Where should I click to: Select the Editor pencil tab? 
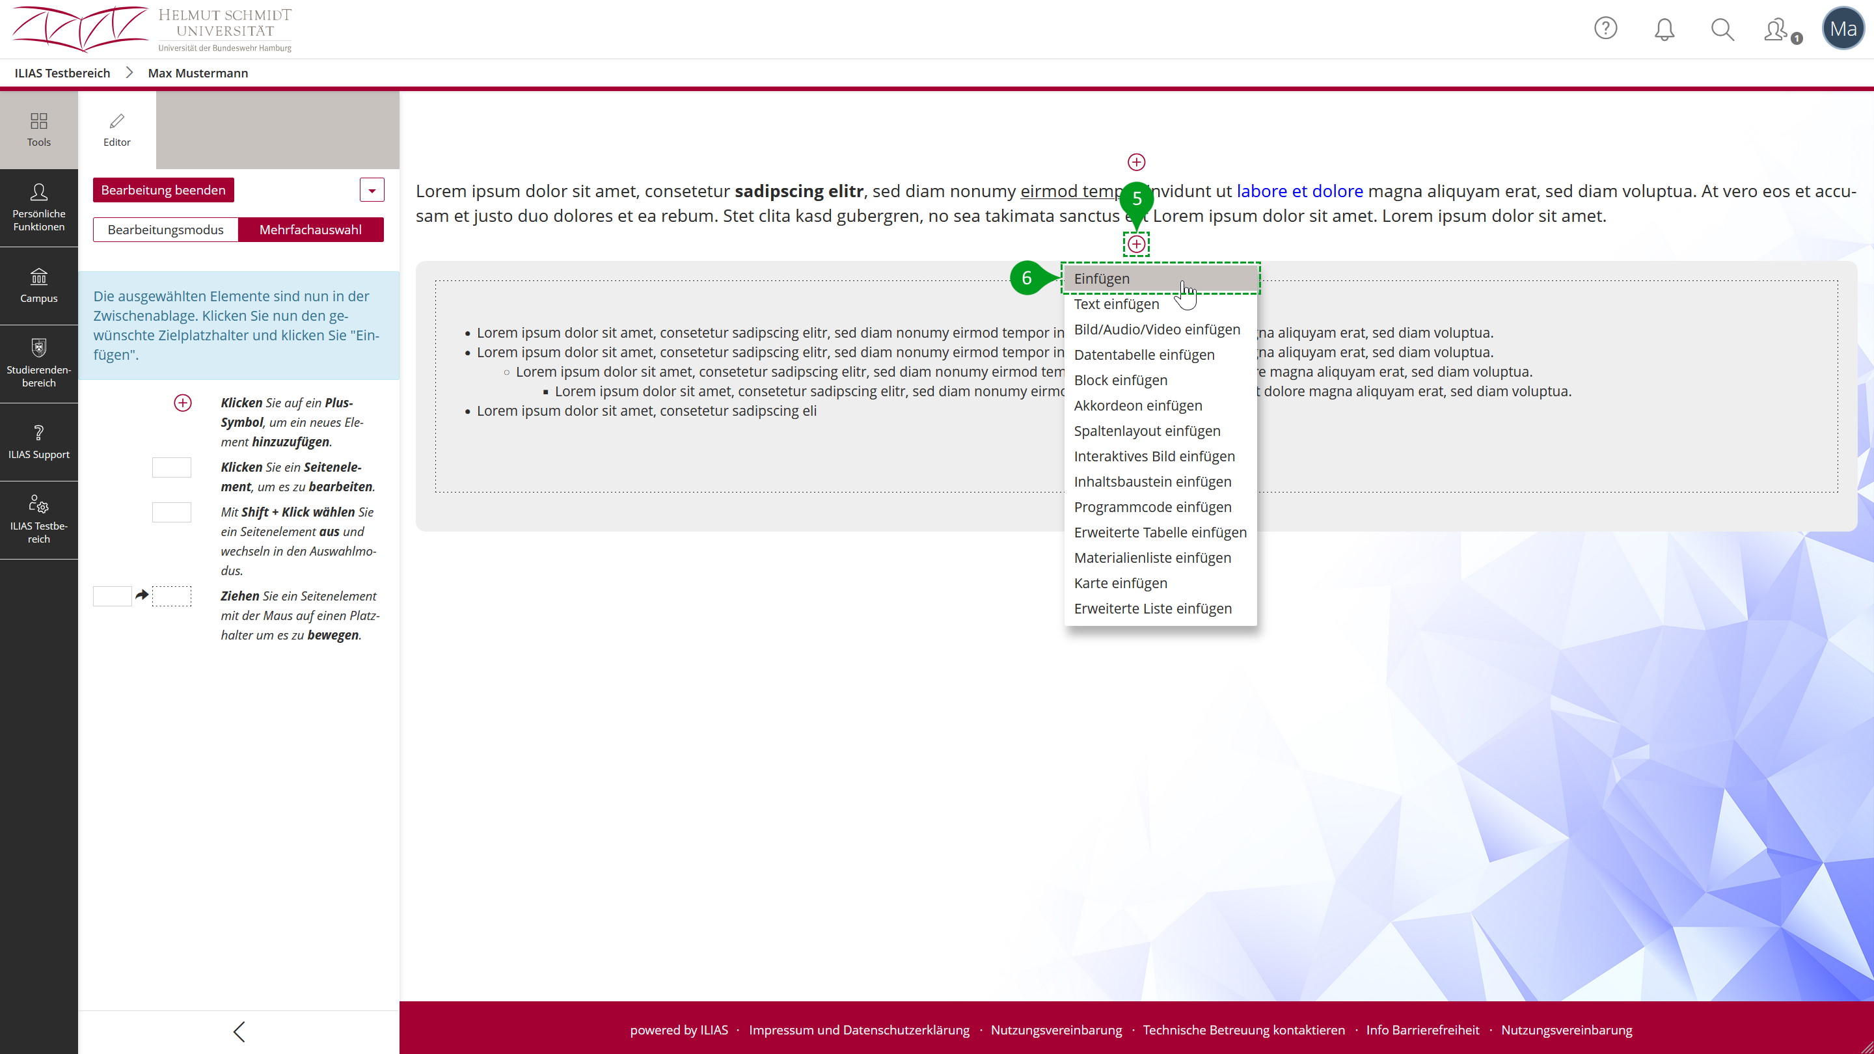pyautogui.click(x=116, y=129)
